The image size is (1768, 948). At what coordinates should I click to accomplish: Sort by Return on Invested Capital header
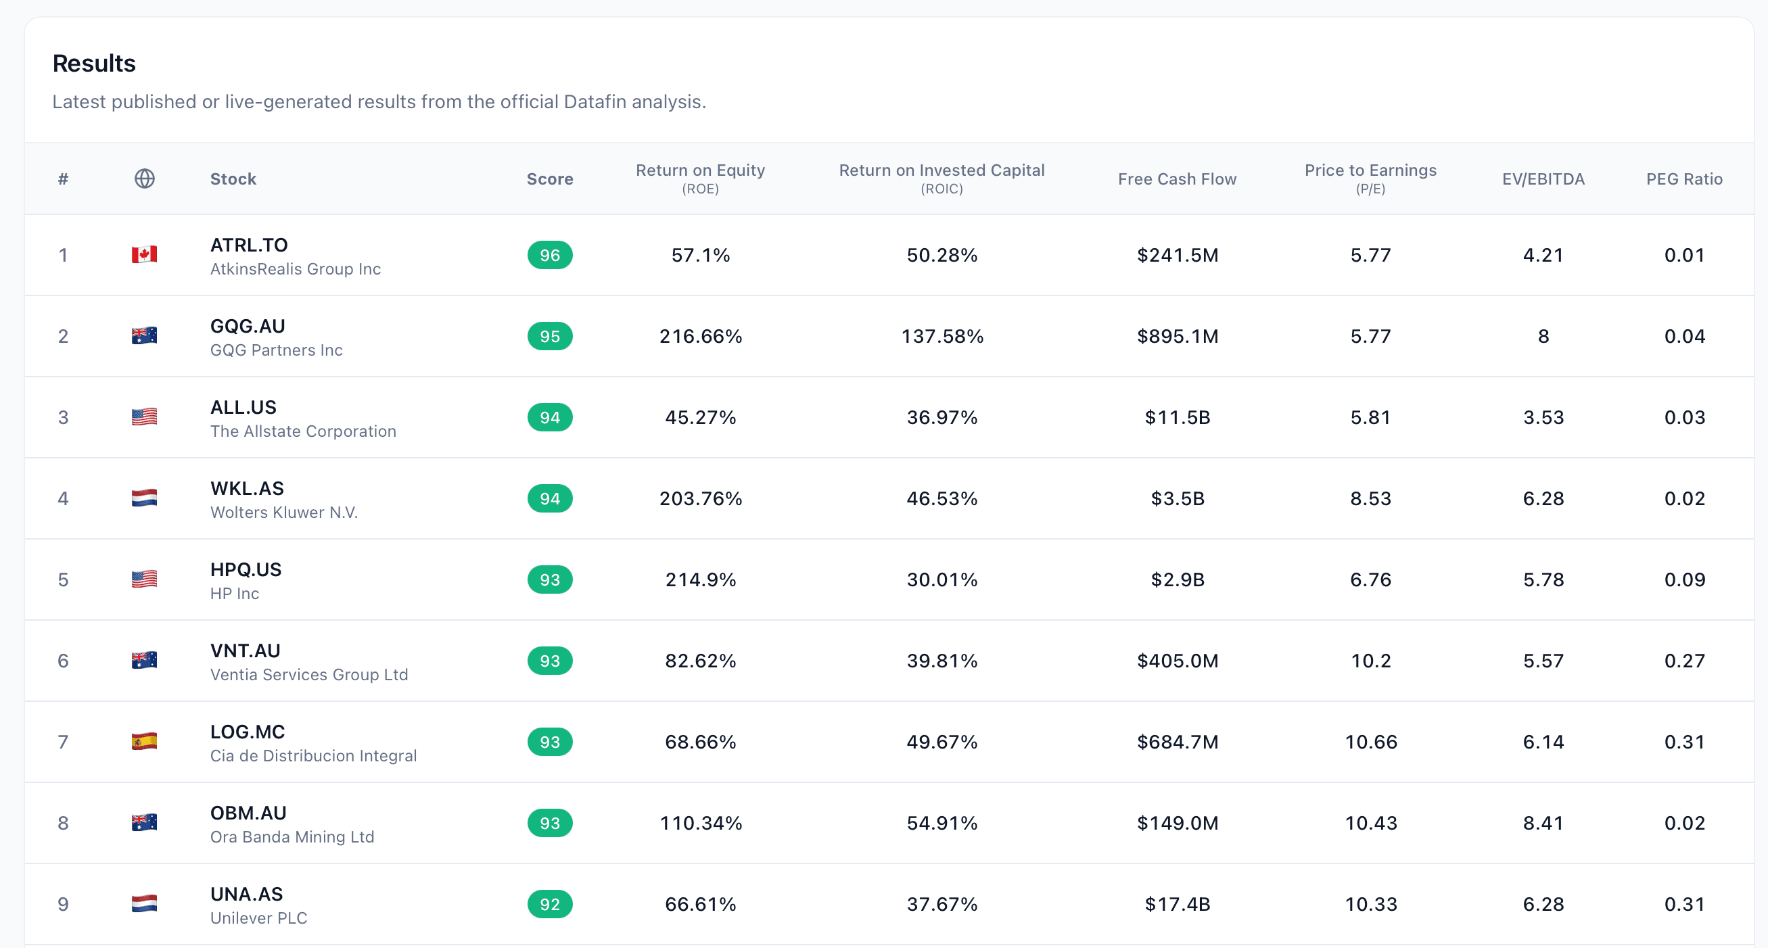click(x=941, y=179)
